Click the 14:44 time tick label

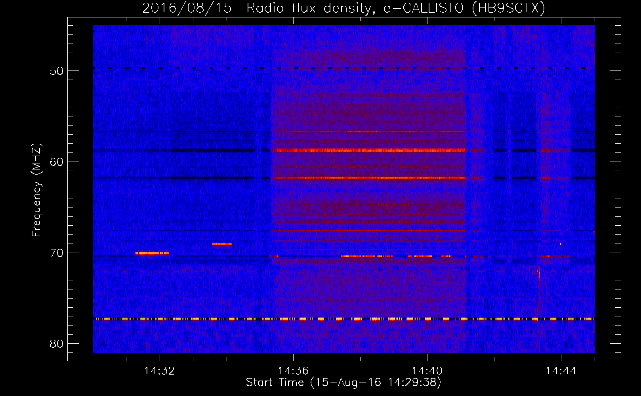(561, 371)
